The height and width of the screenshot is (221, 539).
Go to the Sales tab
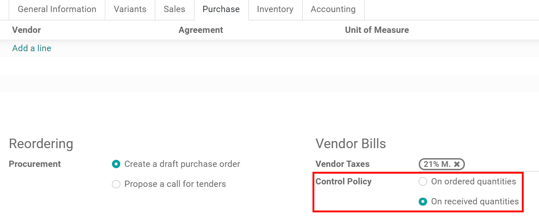(174, 9)
